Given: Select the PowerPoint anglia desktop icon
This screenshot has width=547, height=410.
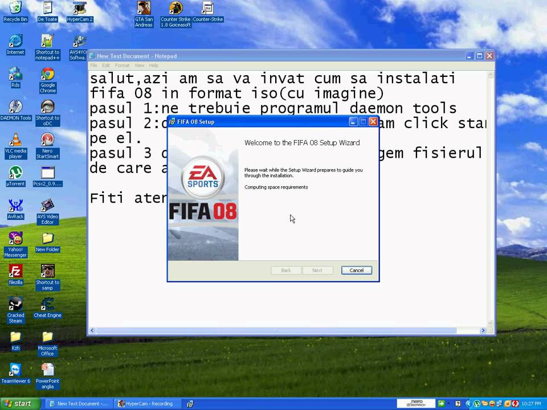Looking at the screenshot, I should [x=47, y=376].
